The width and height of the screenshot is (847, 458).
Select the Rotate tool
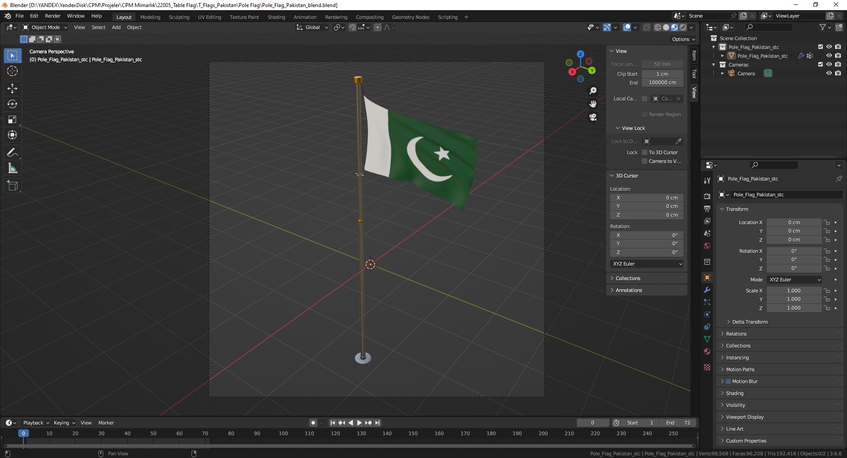point(12,104)
